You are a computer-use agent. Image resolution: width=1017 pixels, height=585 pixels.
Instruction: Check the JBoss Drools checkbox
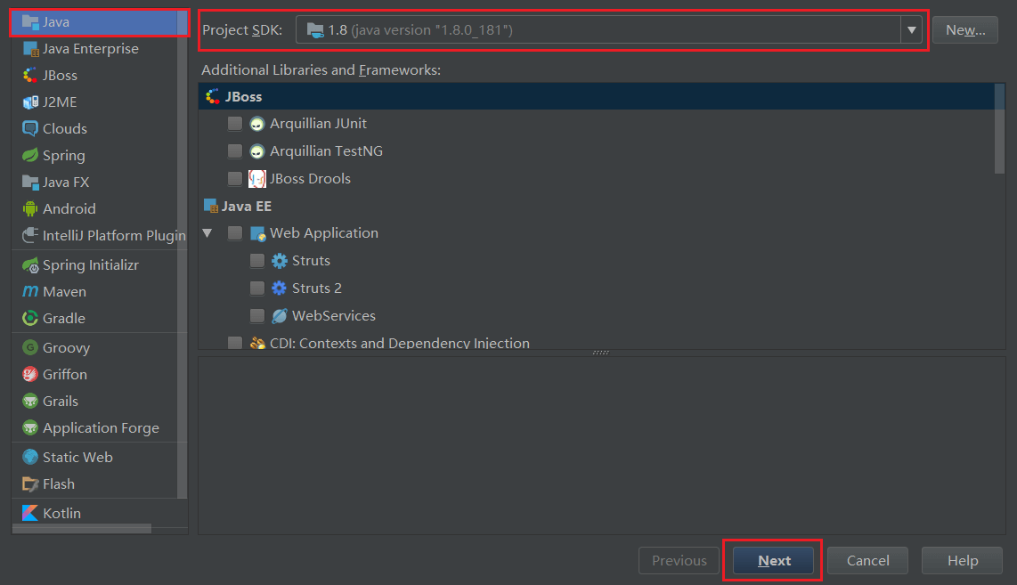235,178
